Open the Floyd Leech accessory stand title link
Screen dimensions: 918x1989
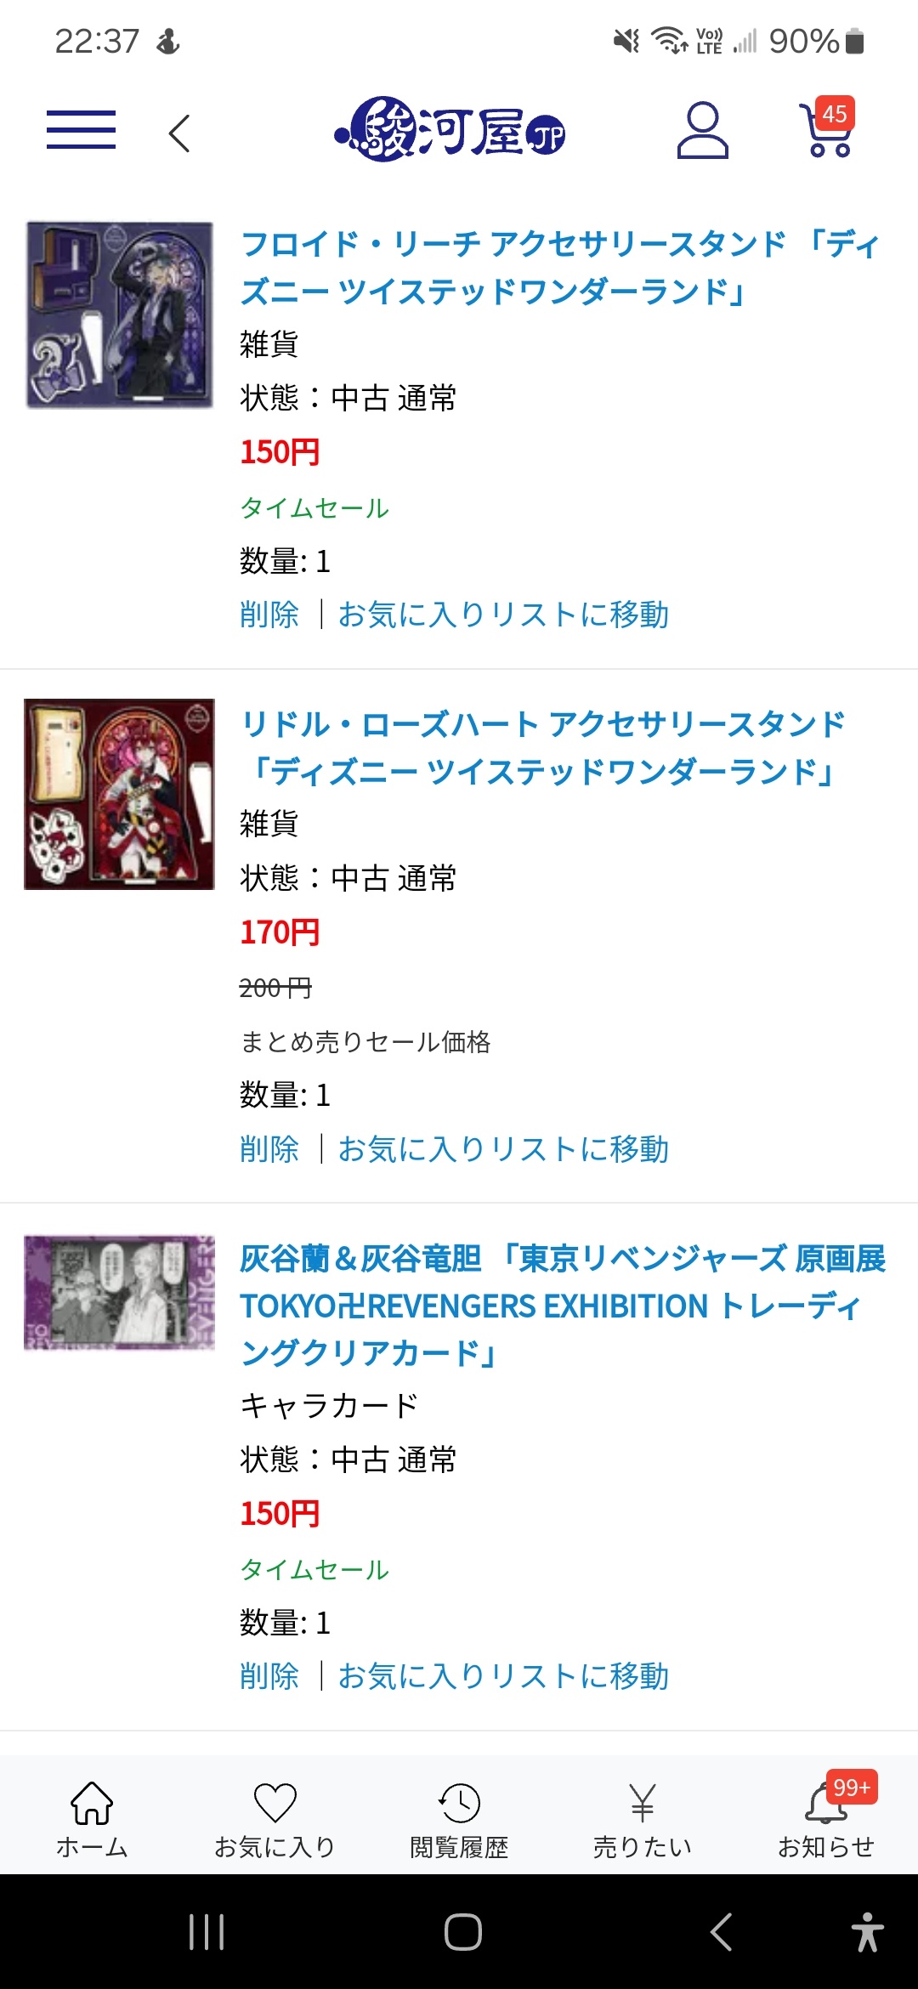[x=560, y=268]
